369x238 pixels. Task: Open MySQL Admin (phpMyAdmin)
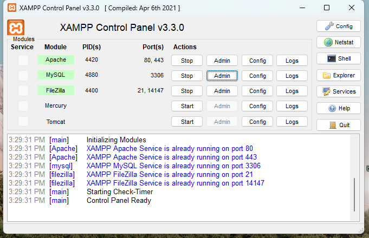(222, 76)
